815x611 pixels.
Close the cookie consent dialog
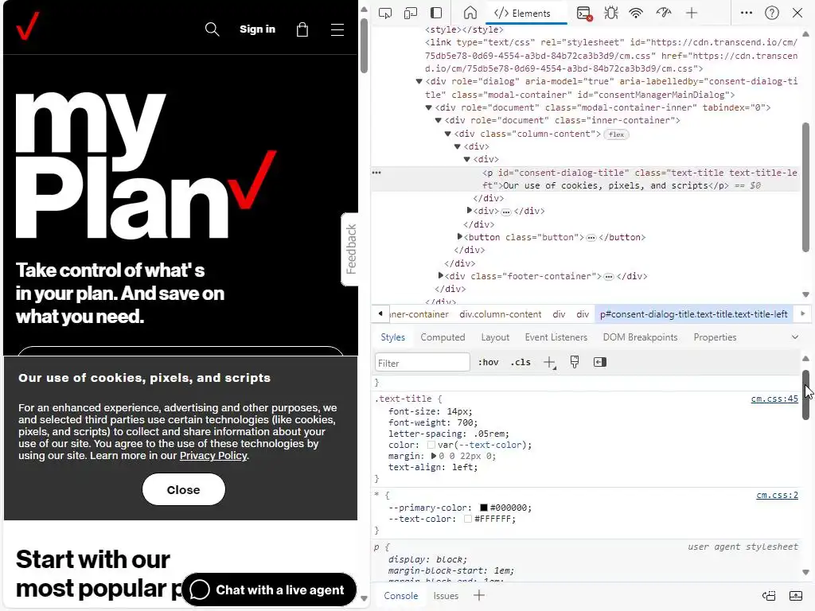pyautogui.click(x=184, y=489)
